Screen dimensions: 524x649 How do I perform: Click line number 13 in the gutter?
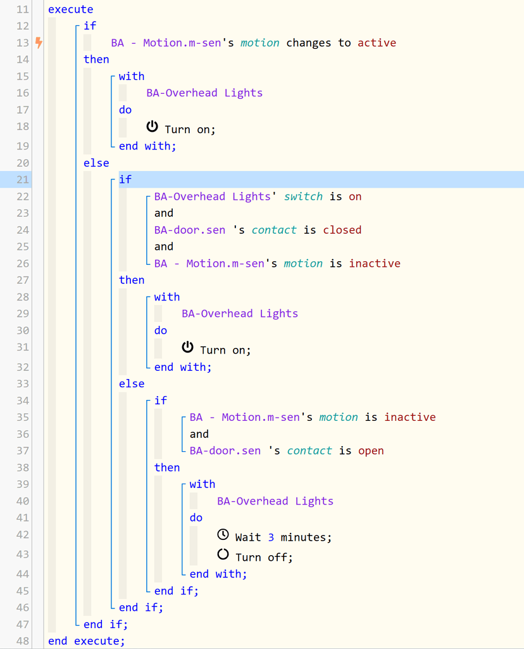click(x=22, y=42)
